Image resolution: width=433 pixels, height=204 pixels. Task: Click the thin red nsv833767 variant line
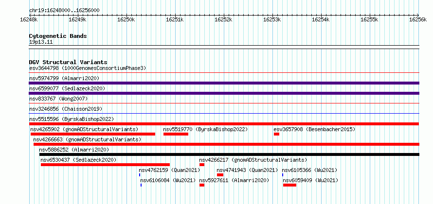click(224, 103)
